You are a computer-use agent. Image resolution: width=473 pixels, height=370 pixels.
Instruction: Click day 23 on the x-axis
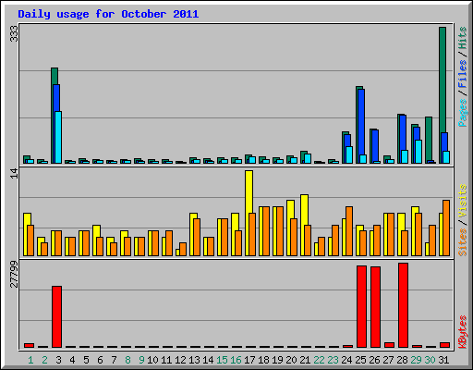(x=333, y=360)
